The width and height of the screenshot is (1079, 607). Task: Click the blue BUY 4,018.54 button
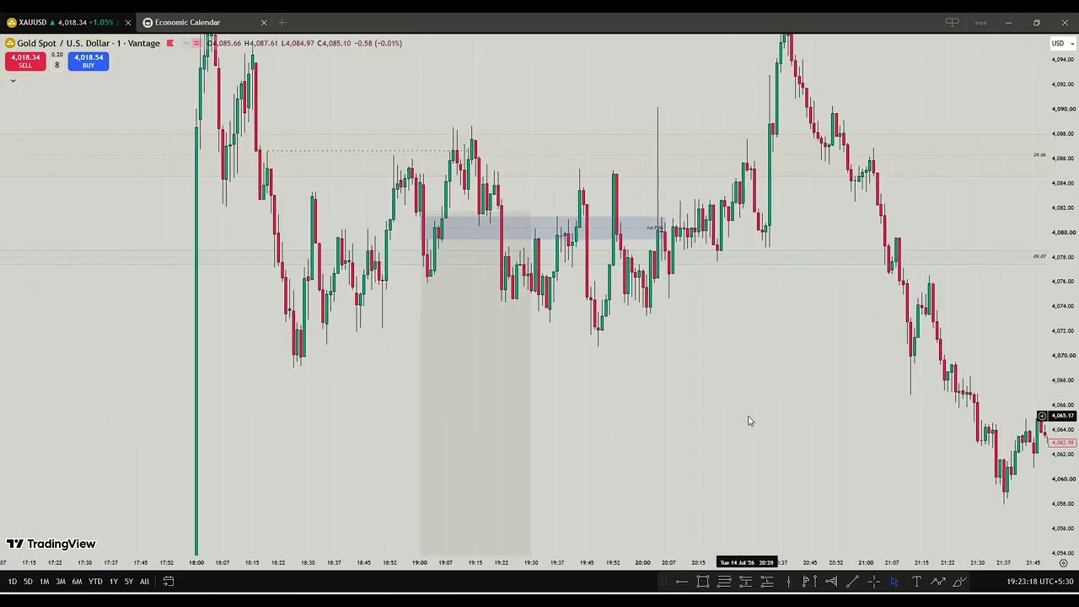pyautogui.click(x=89, y=62)
